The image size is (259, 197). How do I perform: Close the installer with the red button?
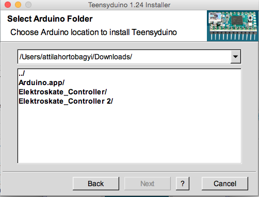pyautogui.click(x=8, y=5)
